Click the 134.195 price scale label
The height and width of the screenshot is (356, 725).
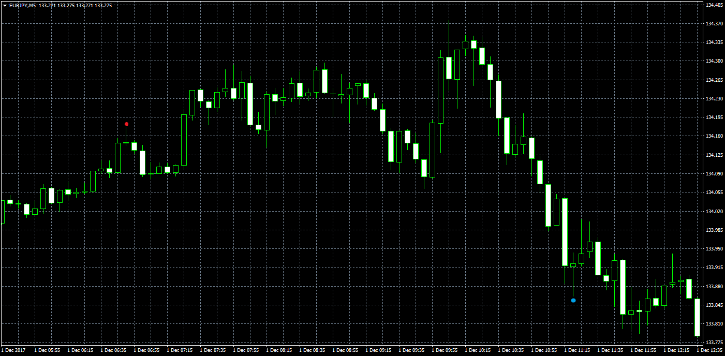(714, 117)
